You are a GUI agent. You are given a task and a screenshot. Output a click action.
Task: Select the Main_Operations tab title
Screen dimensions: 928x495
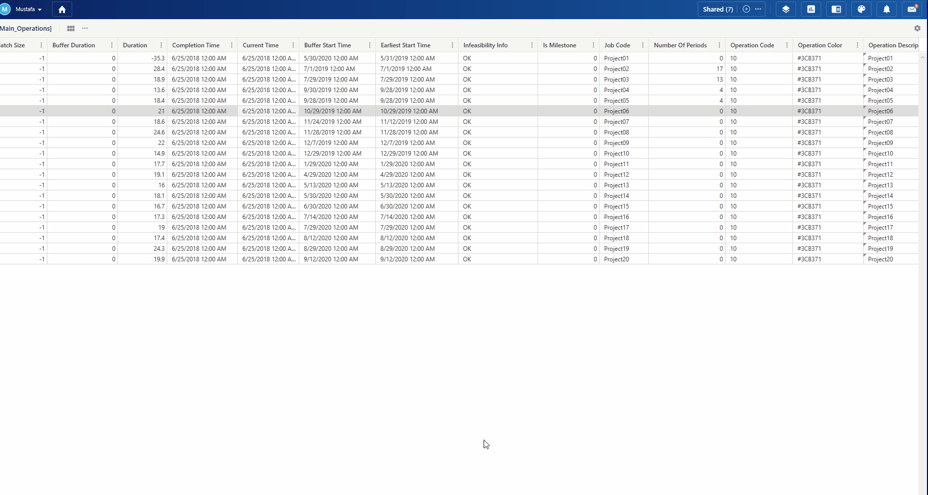(26, 29)
